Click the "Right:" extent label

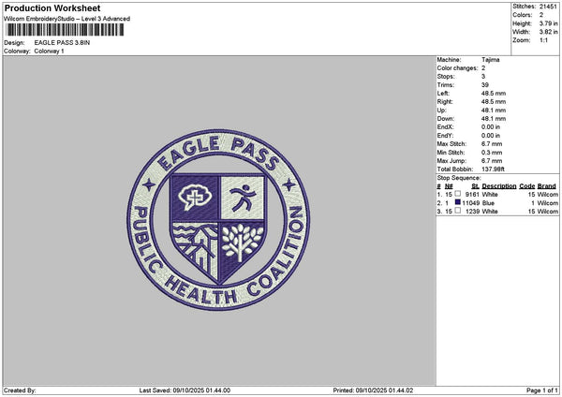pos(445,102)
